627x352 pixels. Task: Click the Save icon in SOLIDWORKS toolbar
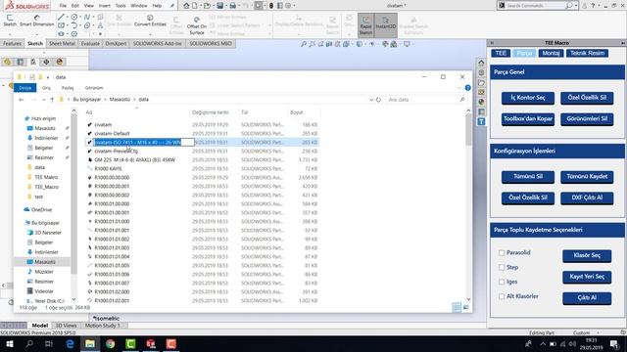tap(219, 6)
